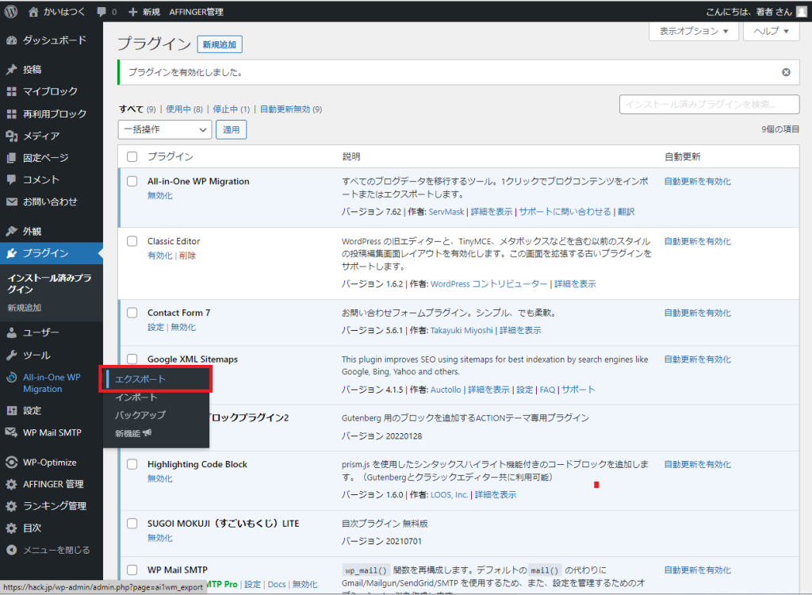Screen dimensions: 812x595
Task: Visit the かいはつく site home icon
Action: 33,11
